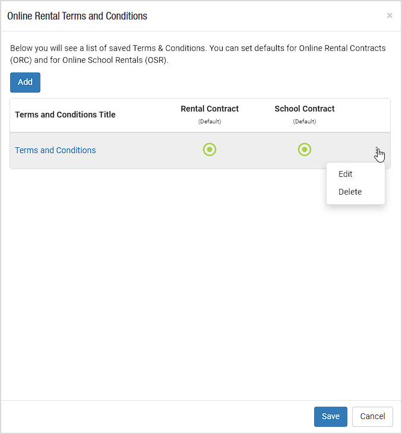Viewport: 402px width, 434px height.
Task: Click the (Default) label under Rental Contract
Action: coord(210,122)
